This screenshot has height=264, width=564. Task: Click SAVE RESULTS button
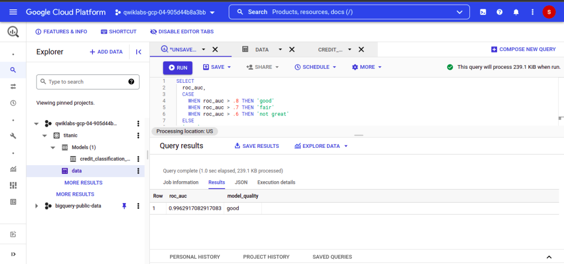pyautogui.click(x=256, y=146)
